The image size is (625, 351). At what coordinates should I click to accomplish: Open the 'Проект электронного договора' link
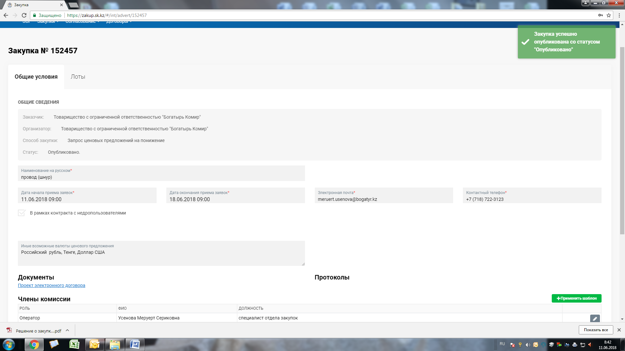(51, 285)
